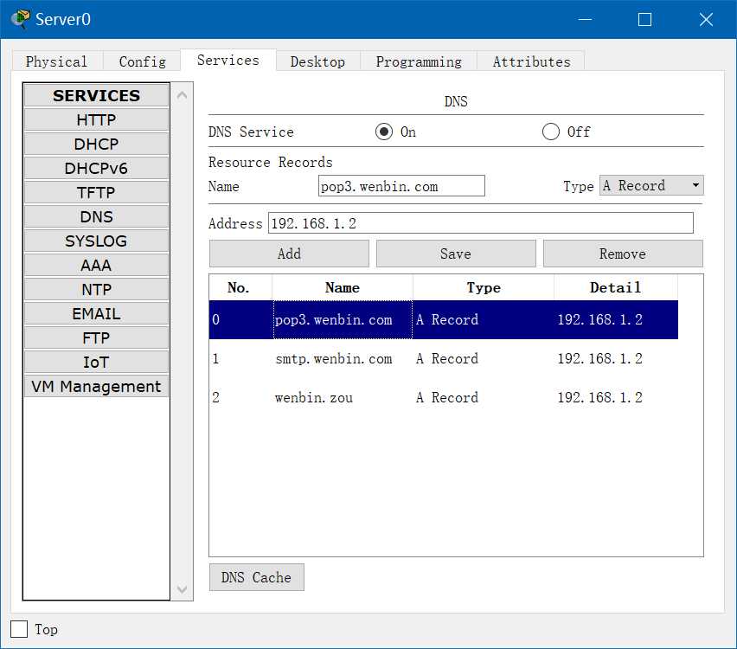Close the Server0 window
This screenshot has width=737, height=649.
[706, 19]
